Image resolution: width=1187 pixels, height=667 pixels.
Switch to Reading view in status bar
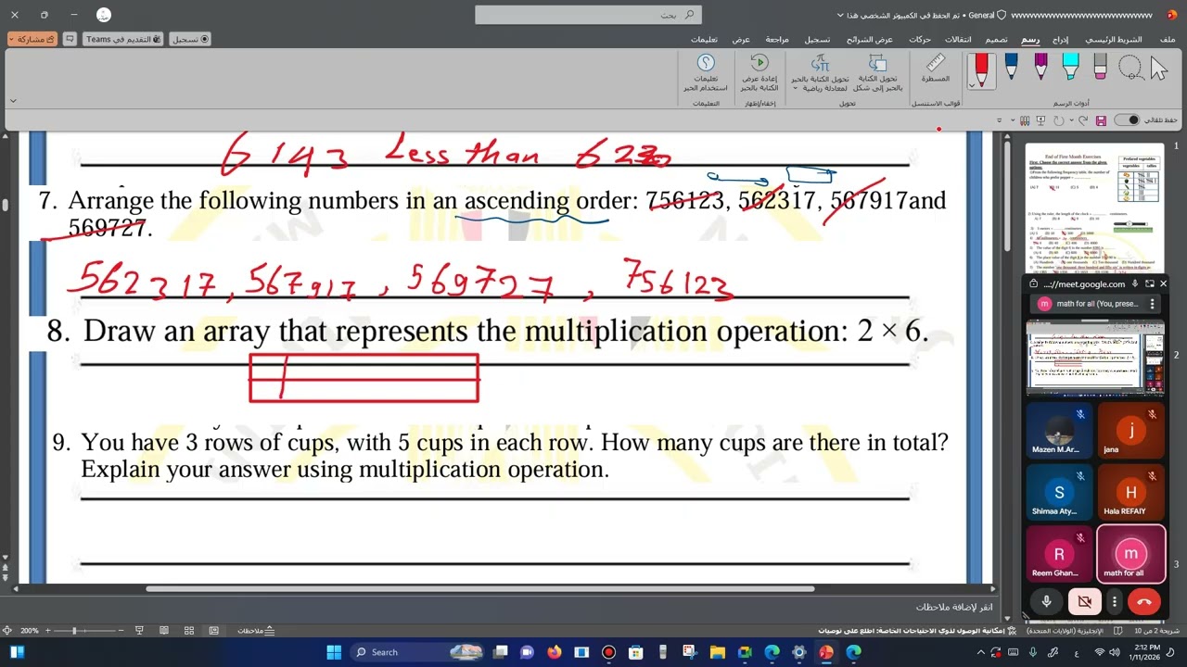click(x=164, y=631)
